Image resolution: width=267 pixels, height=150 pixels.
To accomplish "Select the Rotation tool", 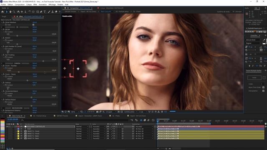I will coord(30,12).
